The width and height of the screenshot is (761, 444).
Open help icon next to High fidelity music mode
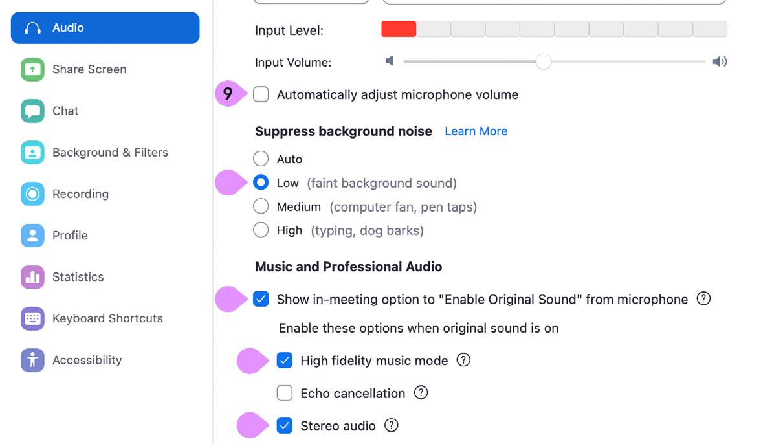point(463,360)
